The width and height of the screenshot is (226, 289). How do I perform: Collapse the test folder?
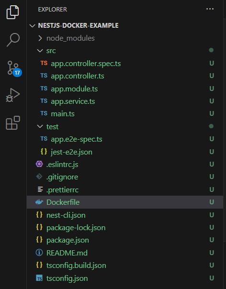(x=125, y=127)
